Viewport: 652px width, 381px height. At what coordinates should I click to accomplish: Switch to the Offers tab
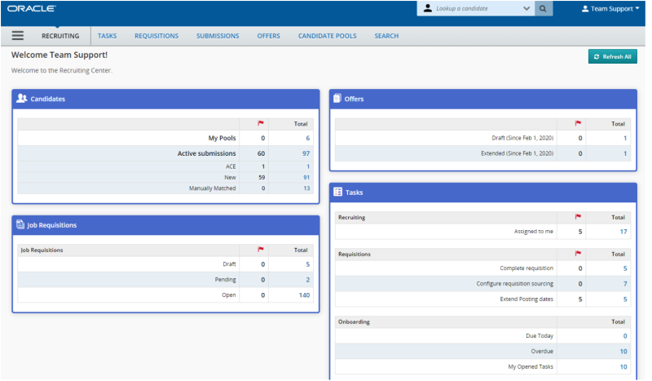point(271,36)
